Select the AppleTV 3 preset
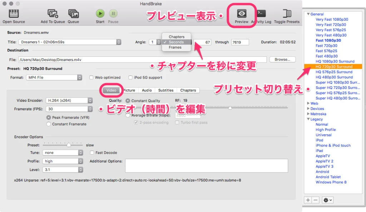The height and width of the screenshot is (212, 366). 325,166
